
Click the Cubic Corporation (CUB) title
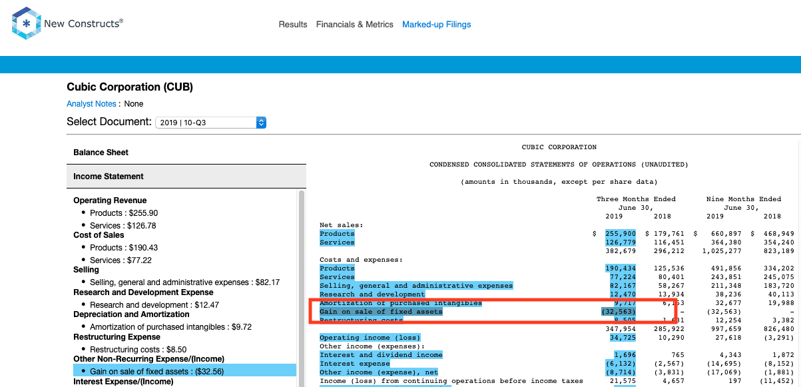pos(130,87)
